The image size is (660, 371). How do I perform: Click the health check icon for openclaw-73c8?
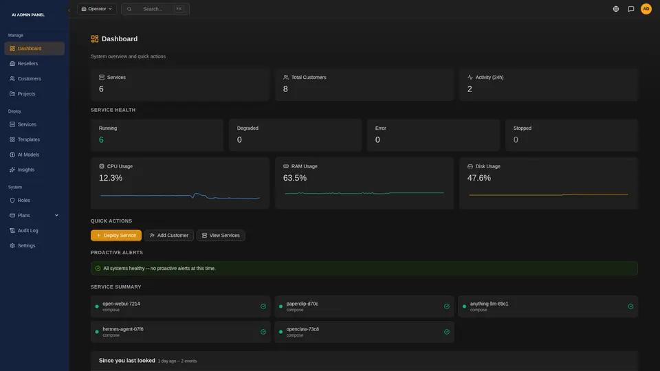[447, 332]
